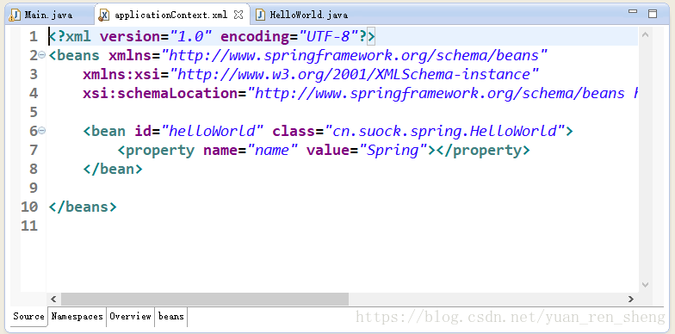Screen dimensions: 675x334
Task: Collapse the bean element on line 6
Action: (42, 131)
